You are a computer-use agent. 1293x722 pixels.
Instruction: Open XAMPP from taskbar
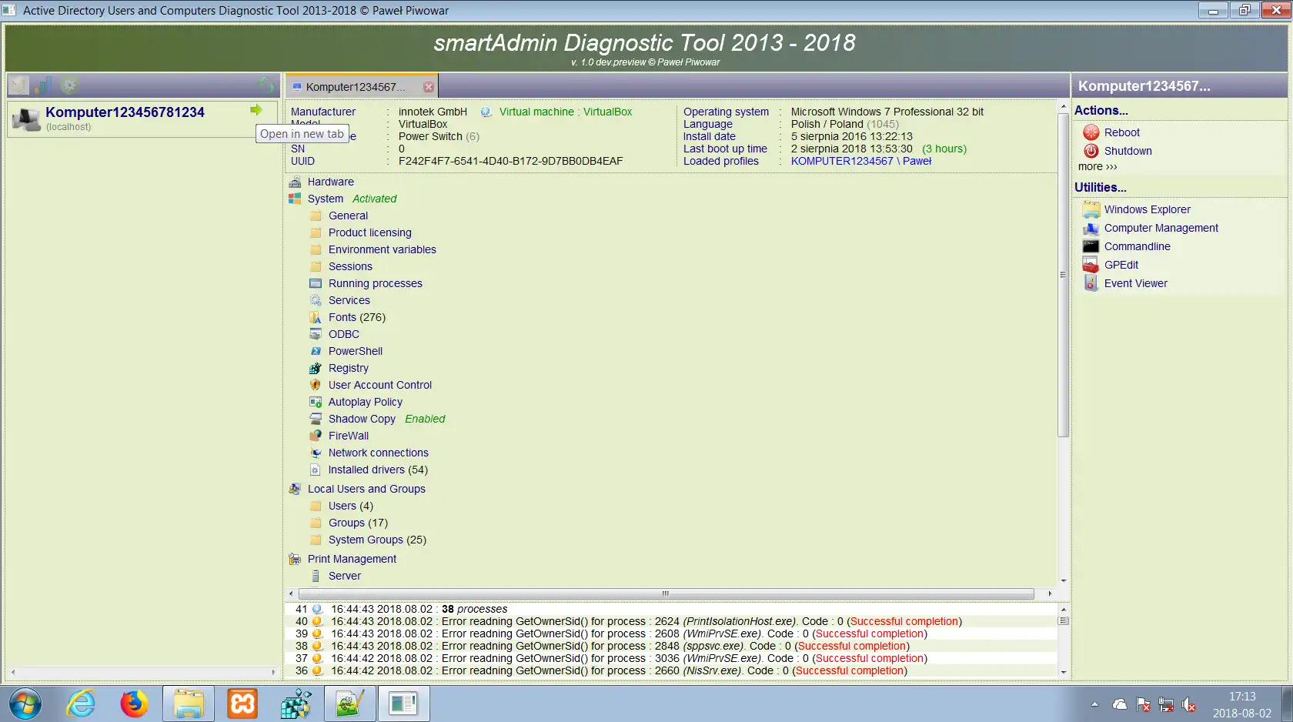click(242, 704)
